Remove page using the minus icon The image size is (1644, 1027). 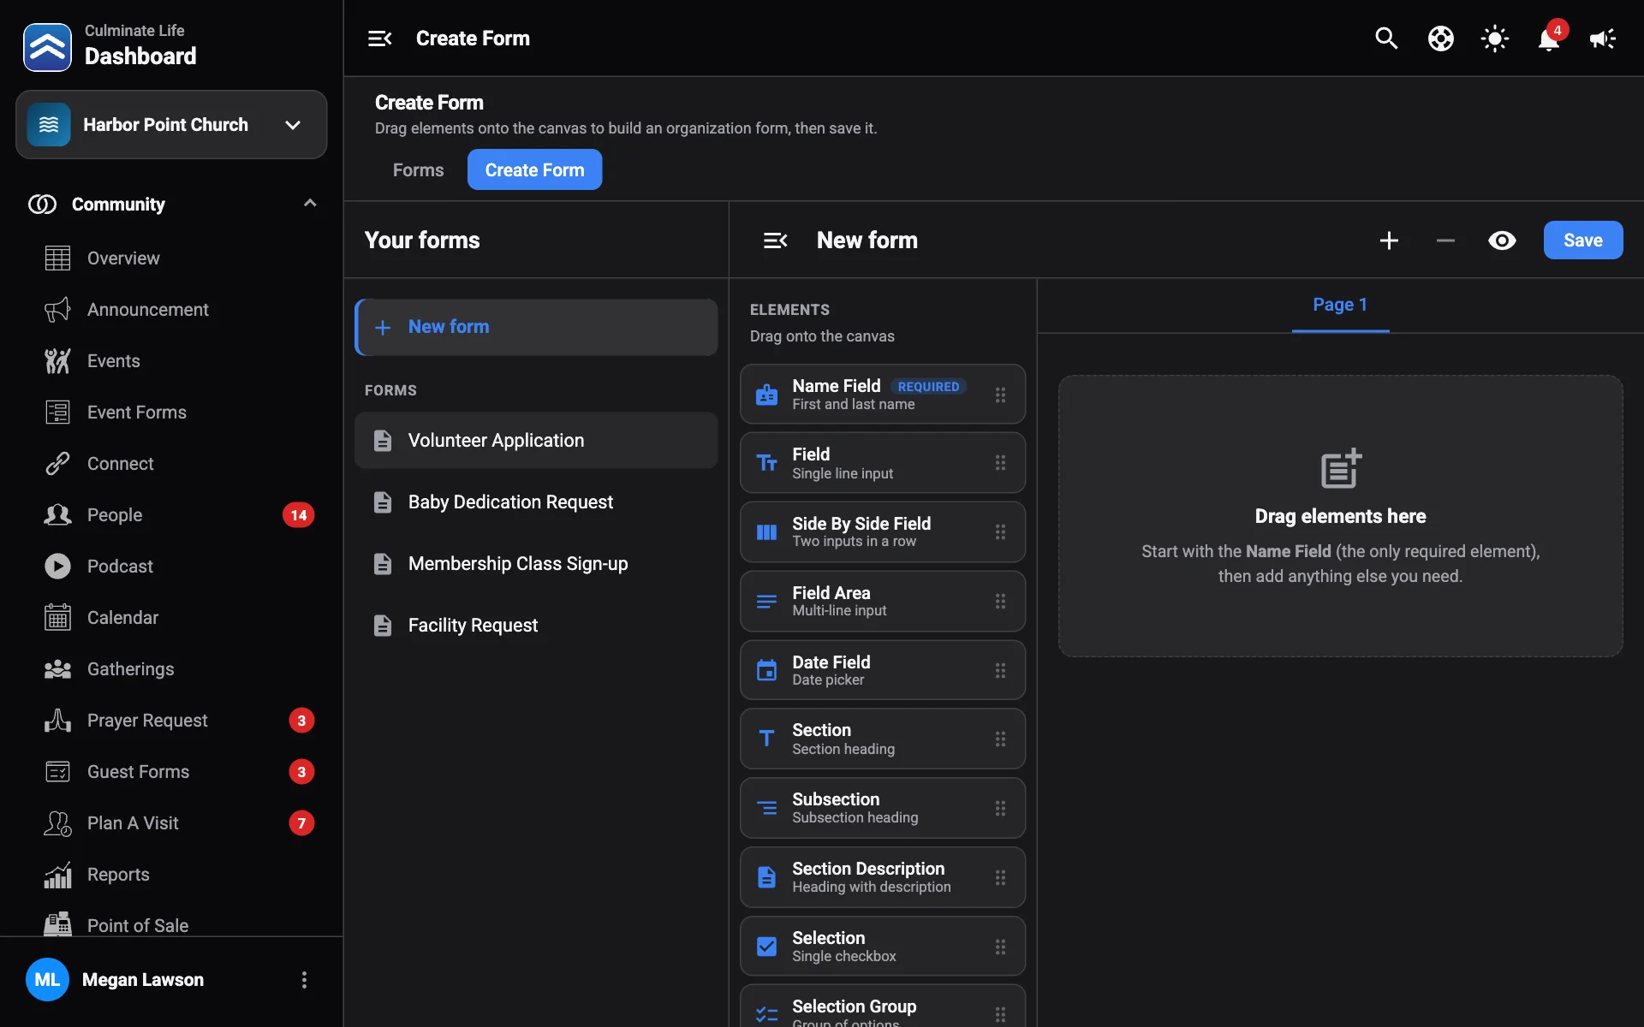[1445, 240]
